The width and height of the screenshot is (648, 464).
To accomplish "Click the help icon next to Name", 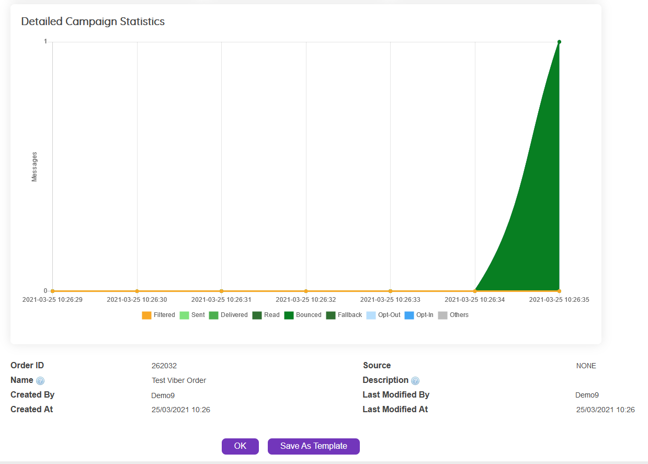I will 40,381.
